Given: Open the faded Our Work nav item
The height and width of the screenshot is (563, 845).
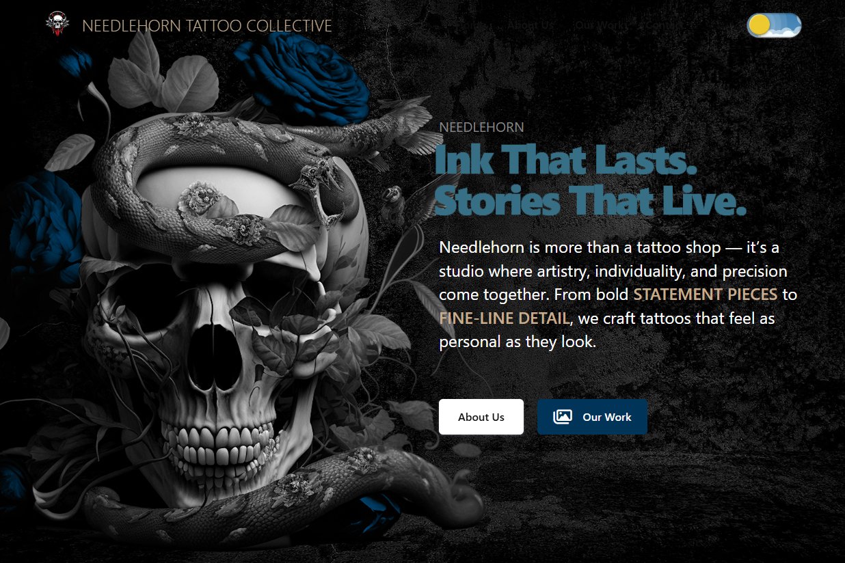Looking at the screenshot, I should (x=601, y=25).
